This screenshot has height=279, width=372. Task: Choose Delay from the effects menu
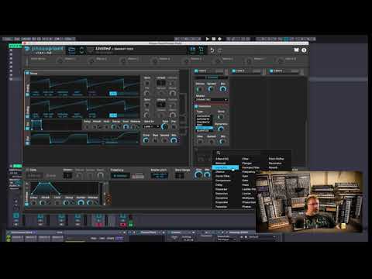tap(219, 184)
